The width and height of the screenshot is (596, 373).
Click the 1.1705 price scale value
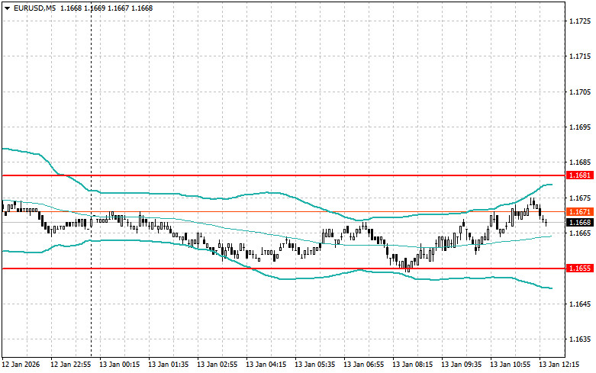tap(580, 92)
